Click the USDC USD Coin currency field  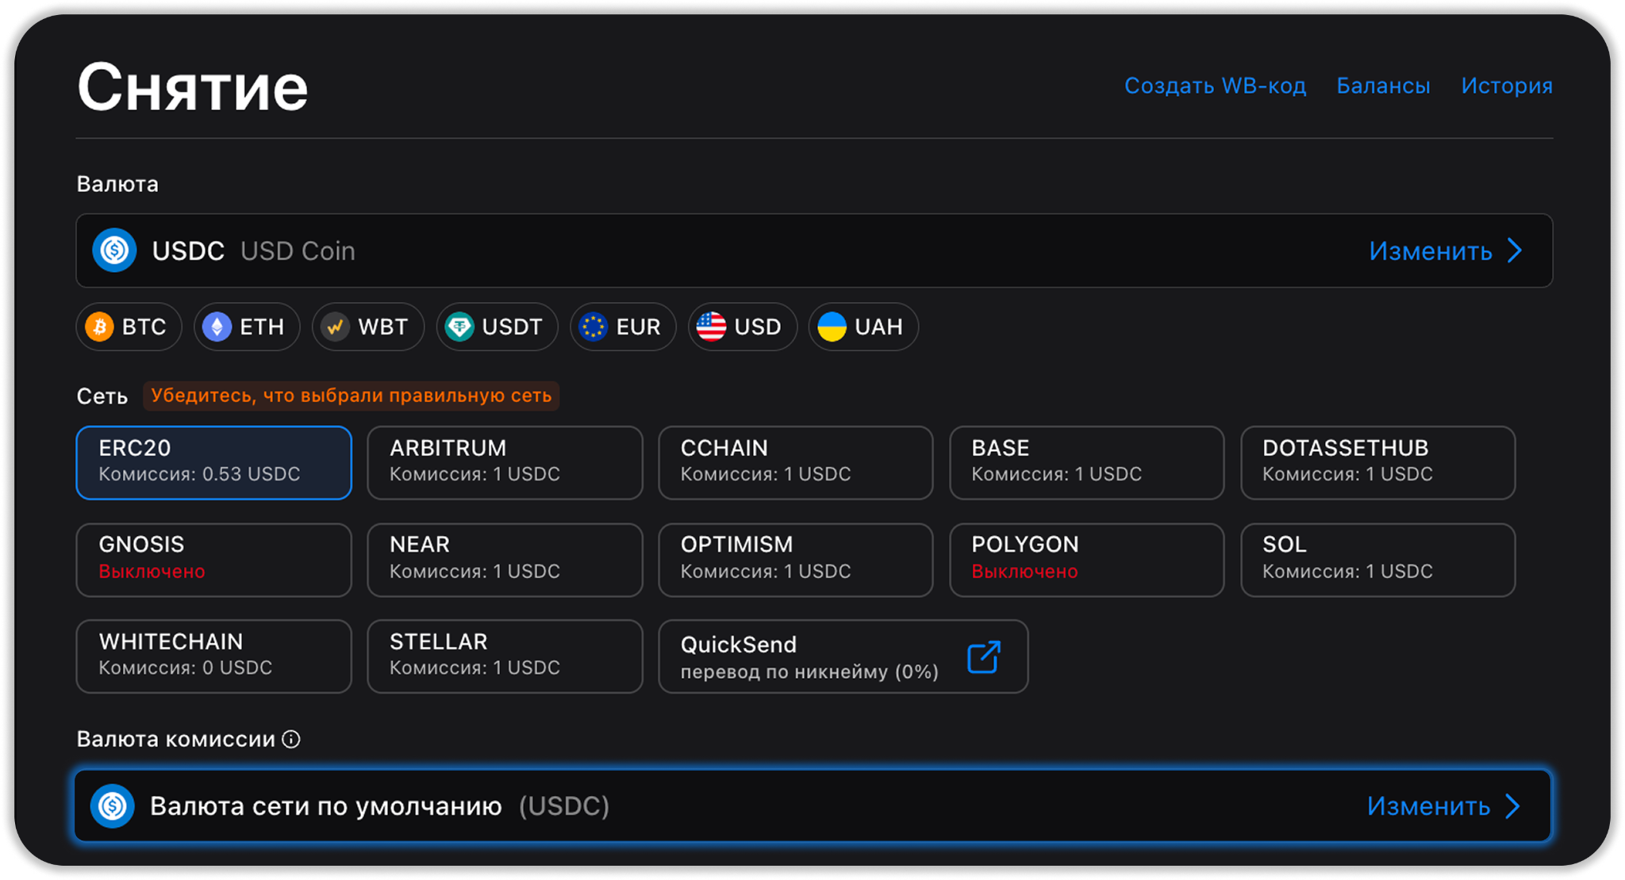(254, 251)
